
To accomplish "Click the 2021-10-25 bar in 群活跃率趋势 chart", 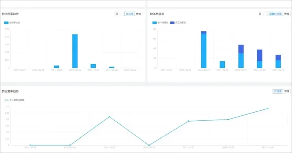I will [x=56, y=67].
